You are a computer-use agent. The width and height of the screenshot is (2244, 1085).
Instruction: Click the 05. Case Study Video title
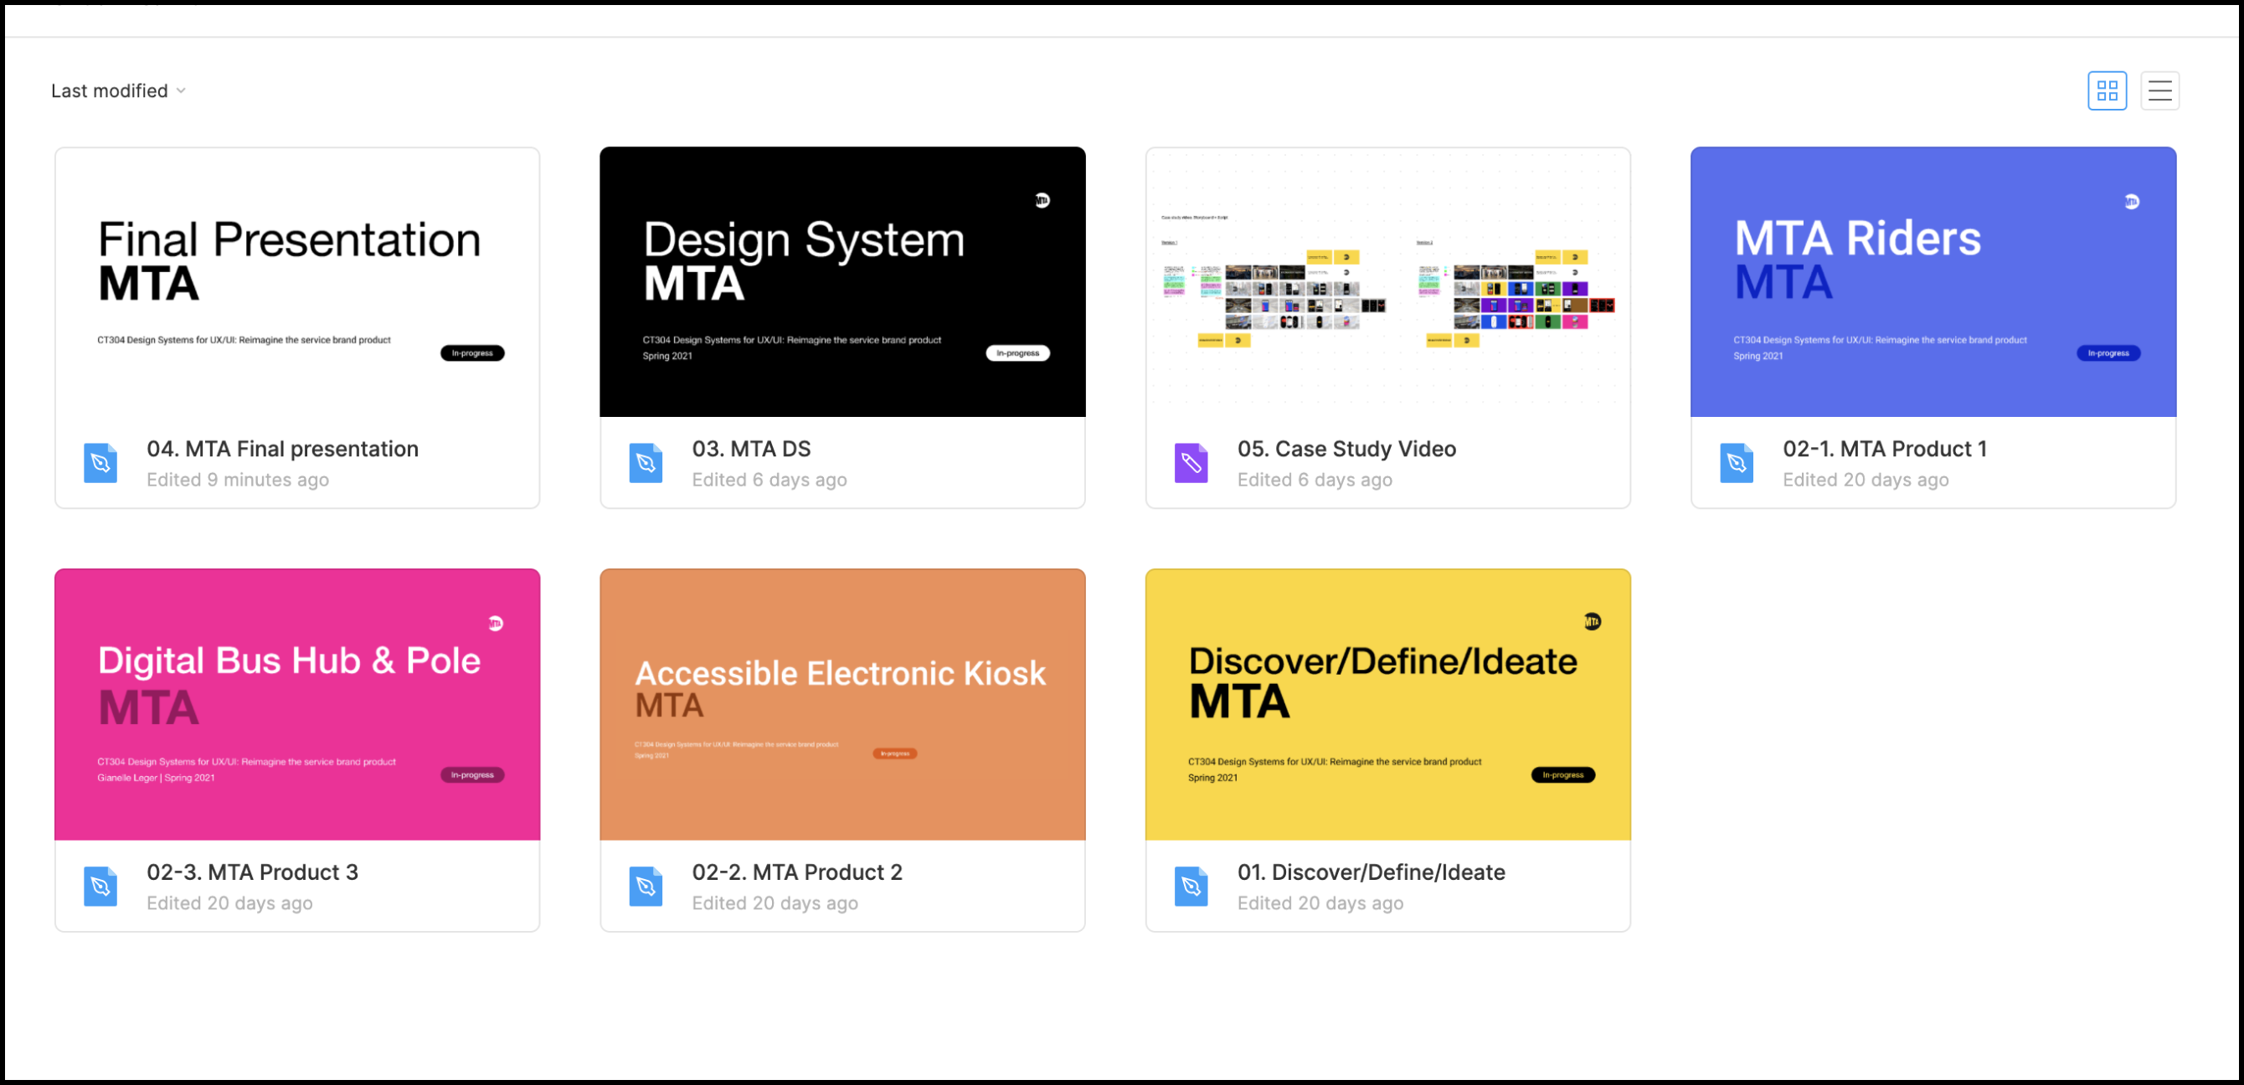click(x=1346, y=449)
